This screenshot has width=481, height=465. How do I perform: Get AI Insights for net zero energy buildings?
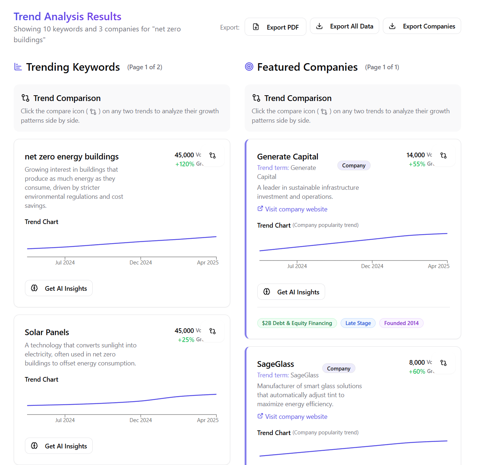click(59, 288)
